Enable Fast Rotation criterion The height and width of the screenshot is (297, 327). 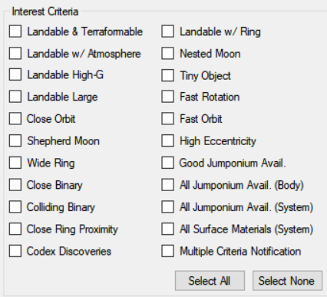167,97
